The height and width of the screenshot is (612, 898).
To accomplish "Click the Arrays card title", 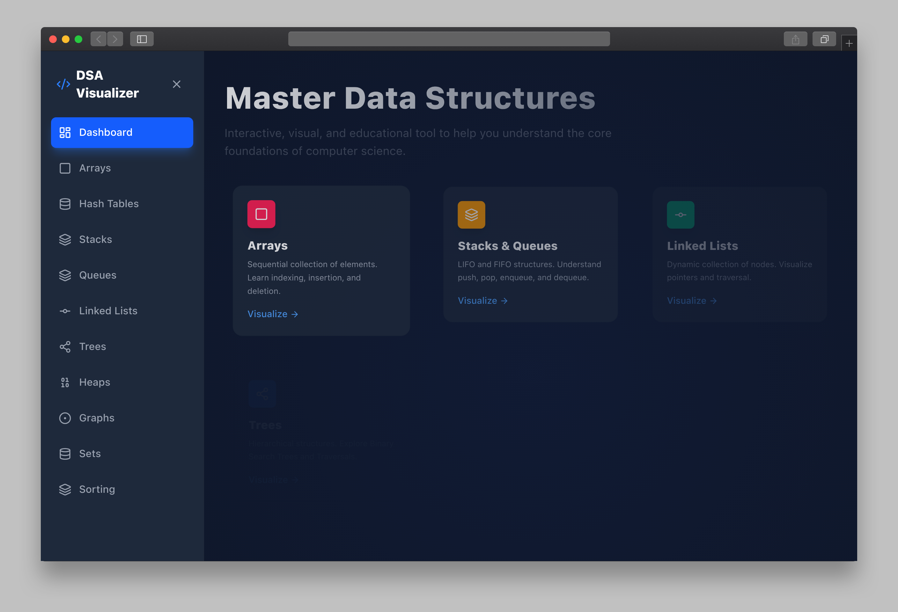I will 267,246.
